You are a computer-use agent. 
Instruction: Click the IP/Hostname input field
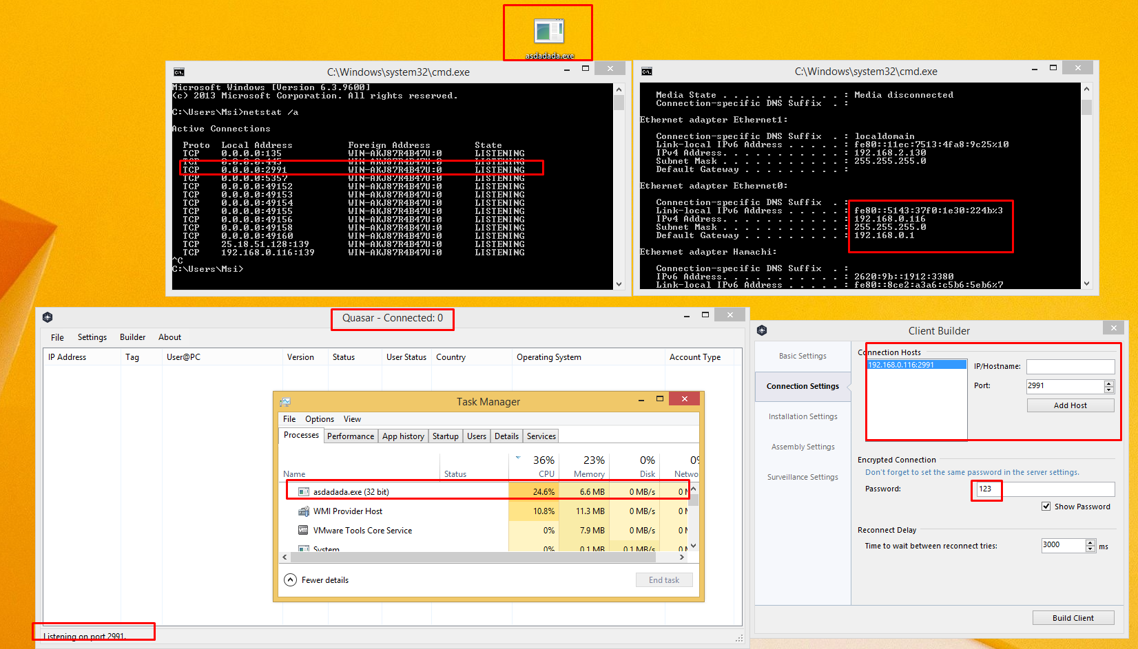click(x=1070, y=366)
